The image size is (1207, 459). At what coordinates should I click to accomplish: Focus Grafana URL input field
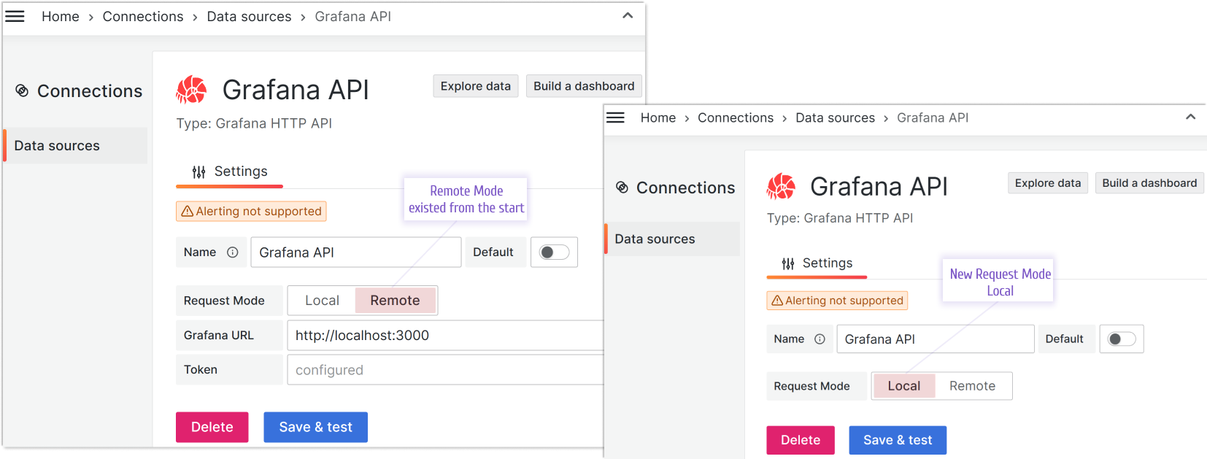pos(446,336)
